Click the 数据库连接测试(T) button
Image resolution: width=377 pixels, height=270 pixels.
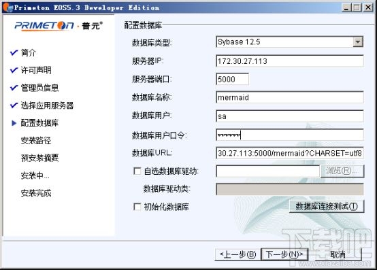click(327, 206)
